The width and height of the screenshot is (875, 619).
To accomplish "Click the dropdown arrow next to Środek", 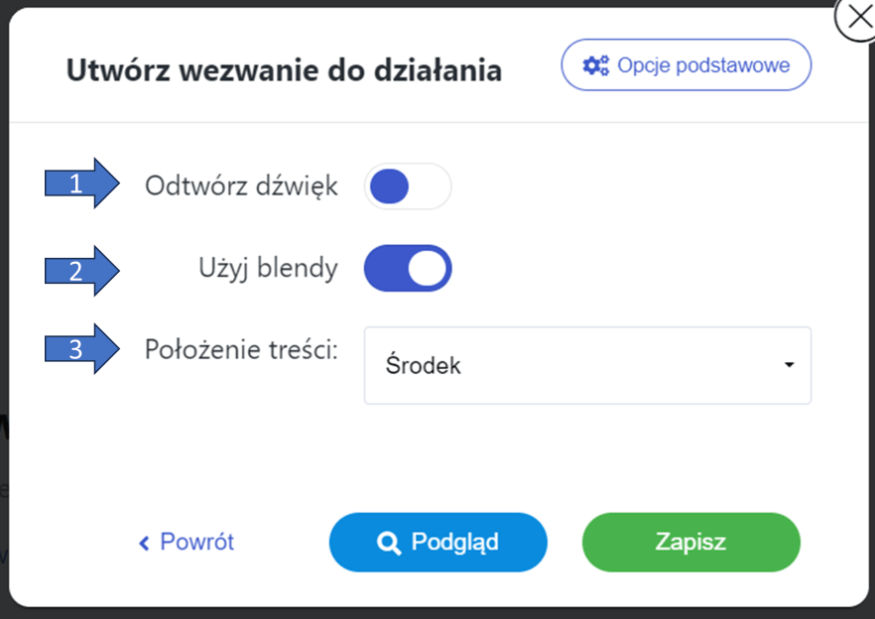I will tap(789, 365).
